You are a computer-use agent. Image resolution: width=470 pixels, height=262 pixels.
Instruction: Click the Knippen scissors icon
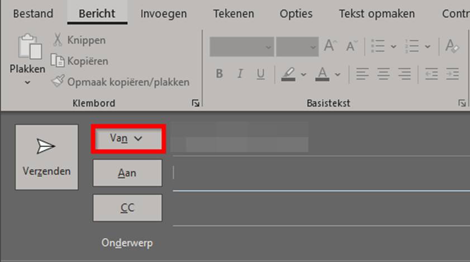(x=58, y=40)
